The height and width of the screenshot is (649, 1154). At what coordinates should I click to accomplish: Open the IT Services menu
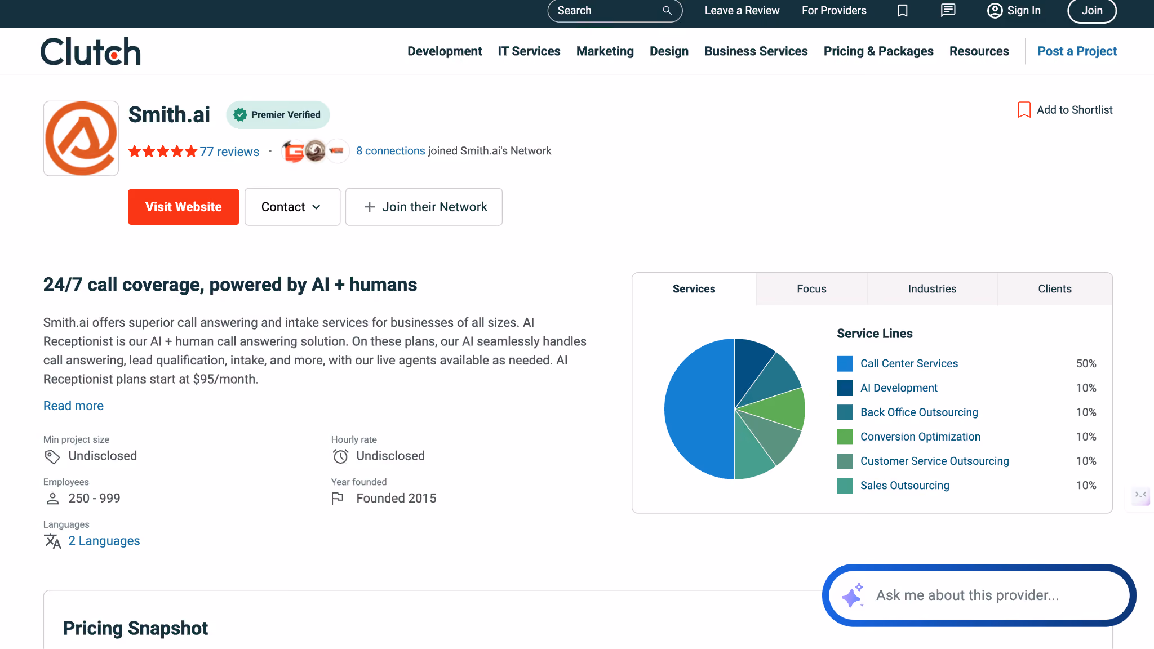529,51
